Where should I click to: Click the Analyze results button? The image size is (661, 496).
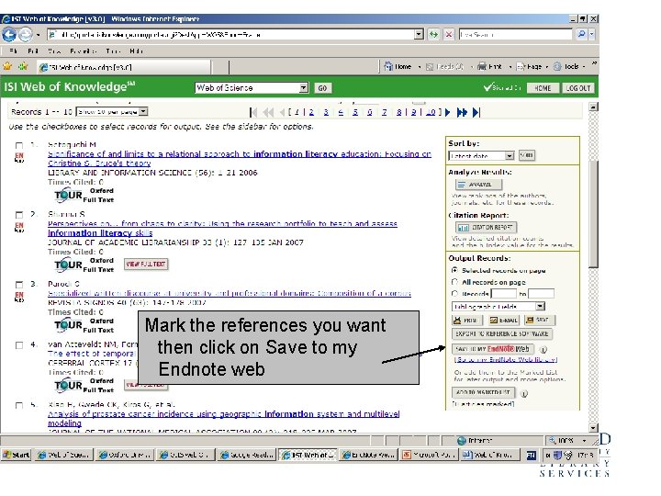tap(478, 185)
